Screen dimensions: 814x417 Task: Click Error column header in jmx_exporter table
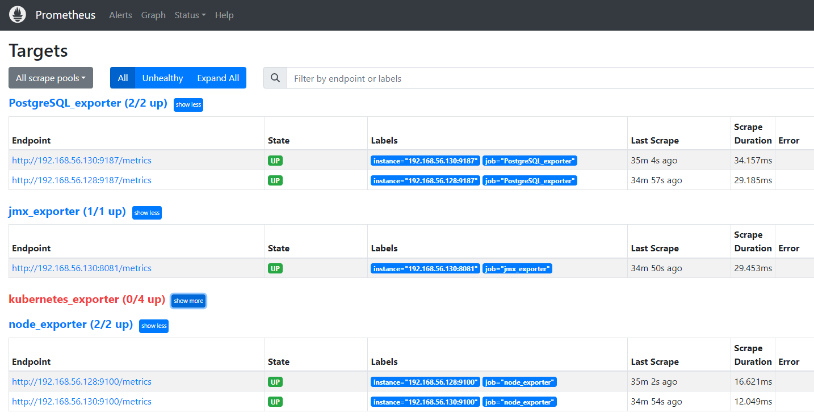[x=789, y=248]
